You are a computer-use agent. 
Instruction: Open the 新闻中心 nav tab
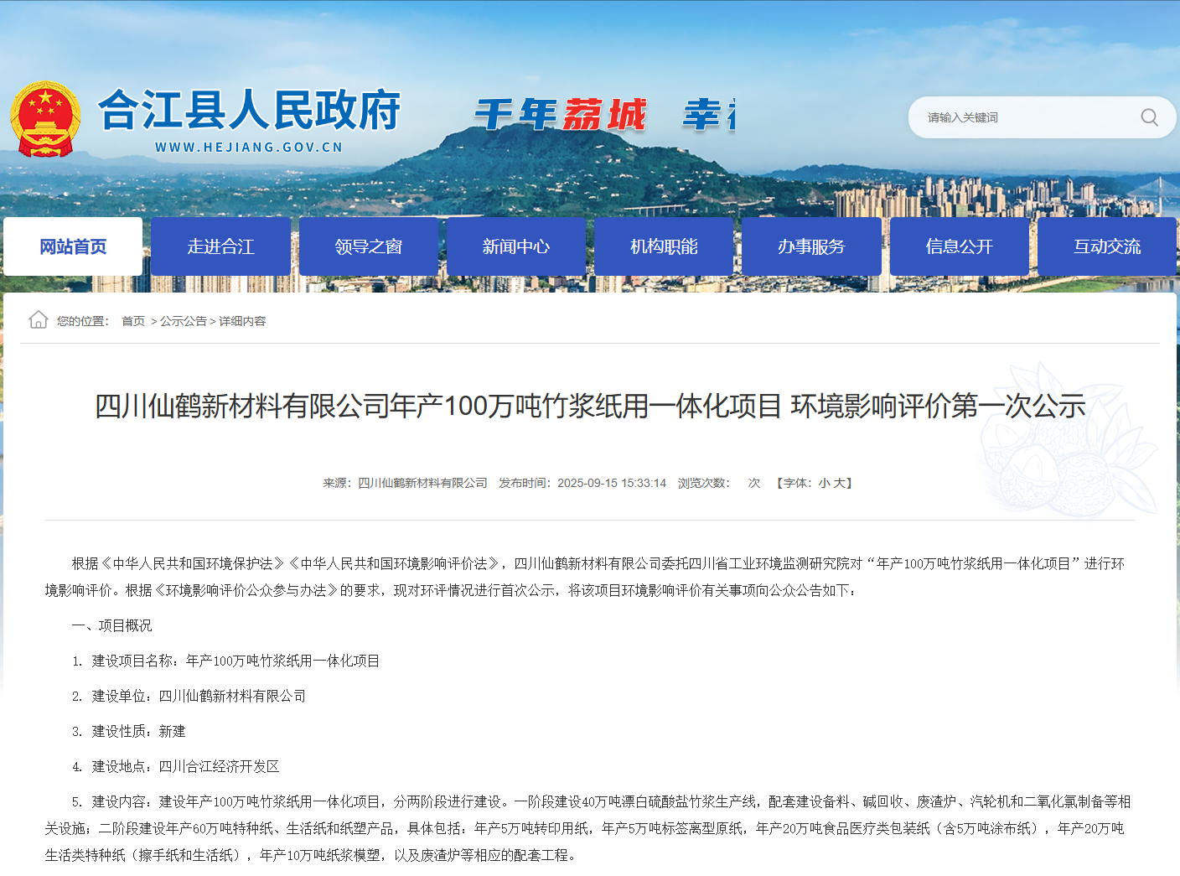516,246
